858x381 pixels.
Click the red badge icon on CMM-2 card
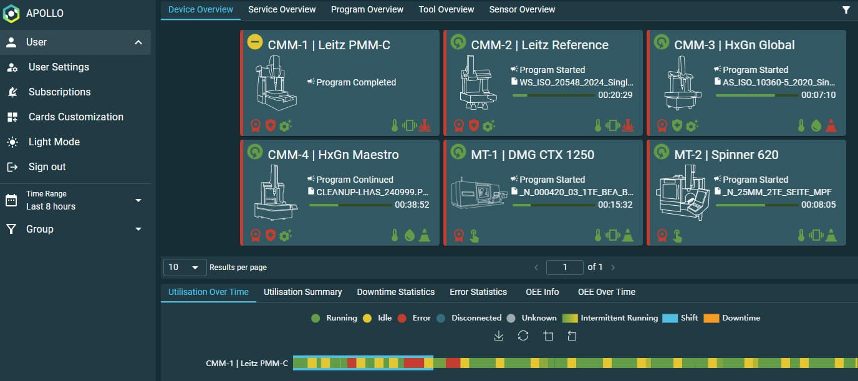click(458, 125)
